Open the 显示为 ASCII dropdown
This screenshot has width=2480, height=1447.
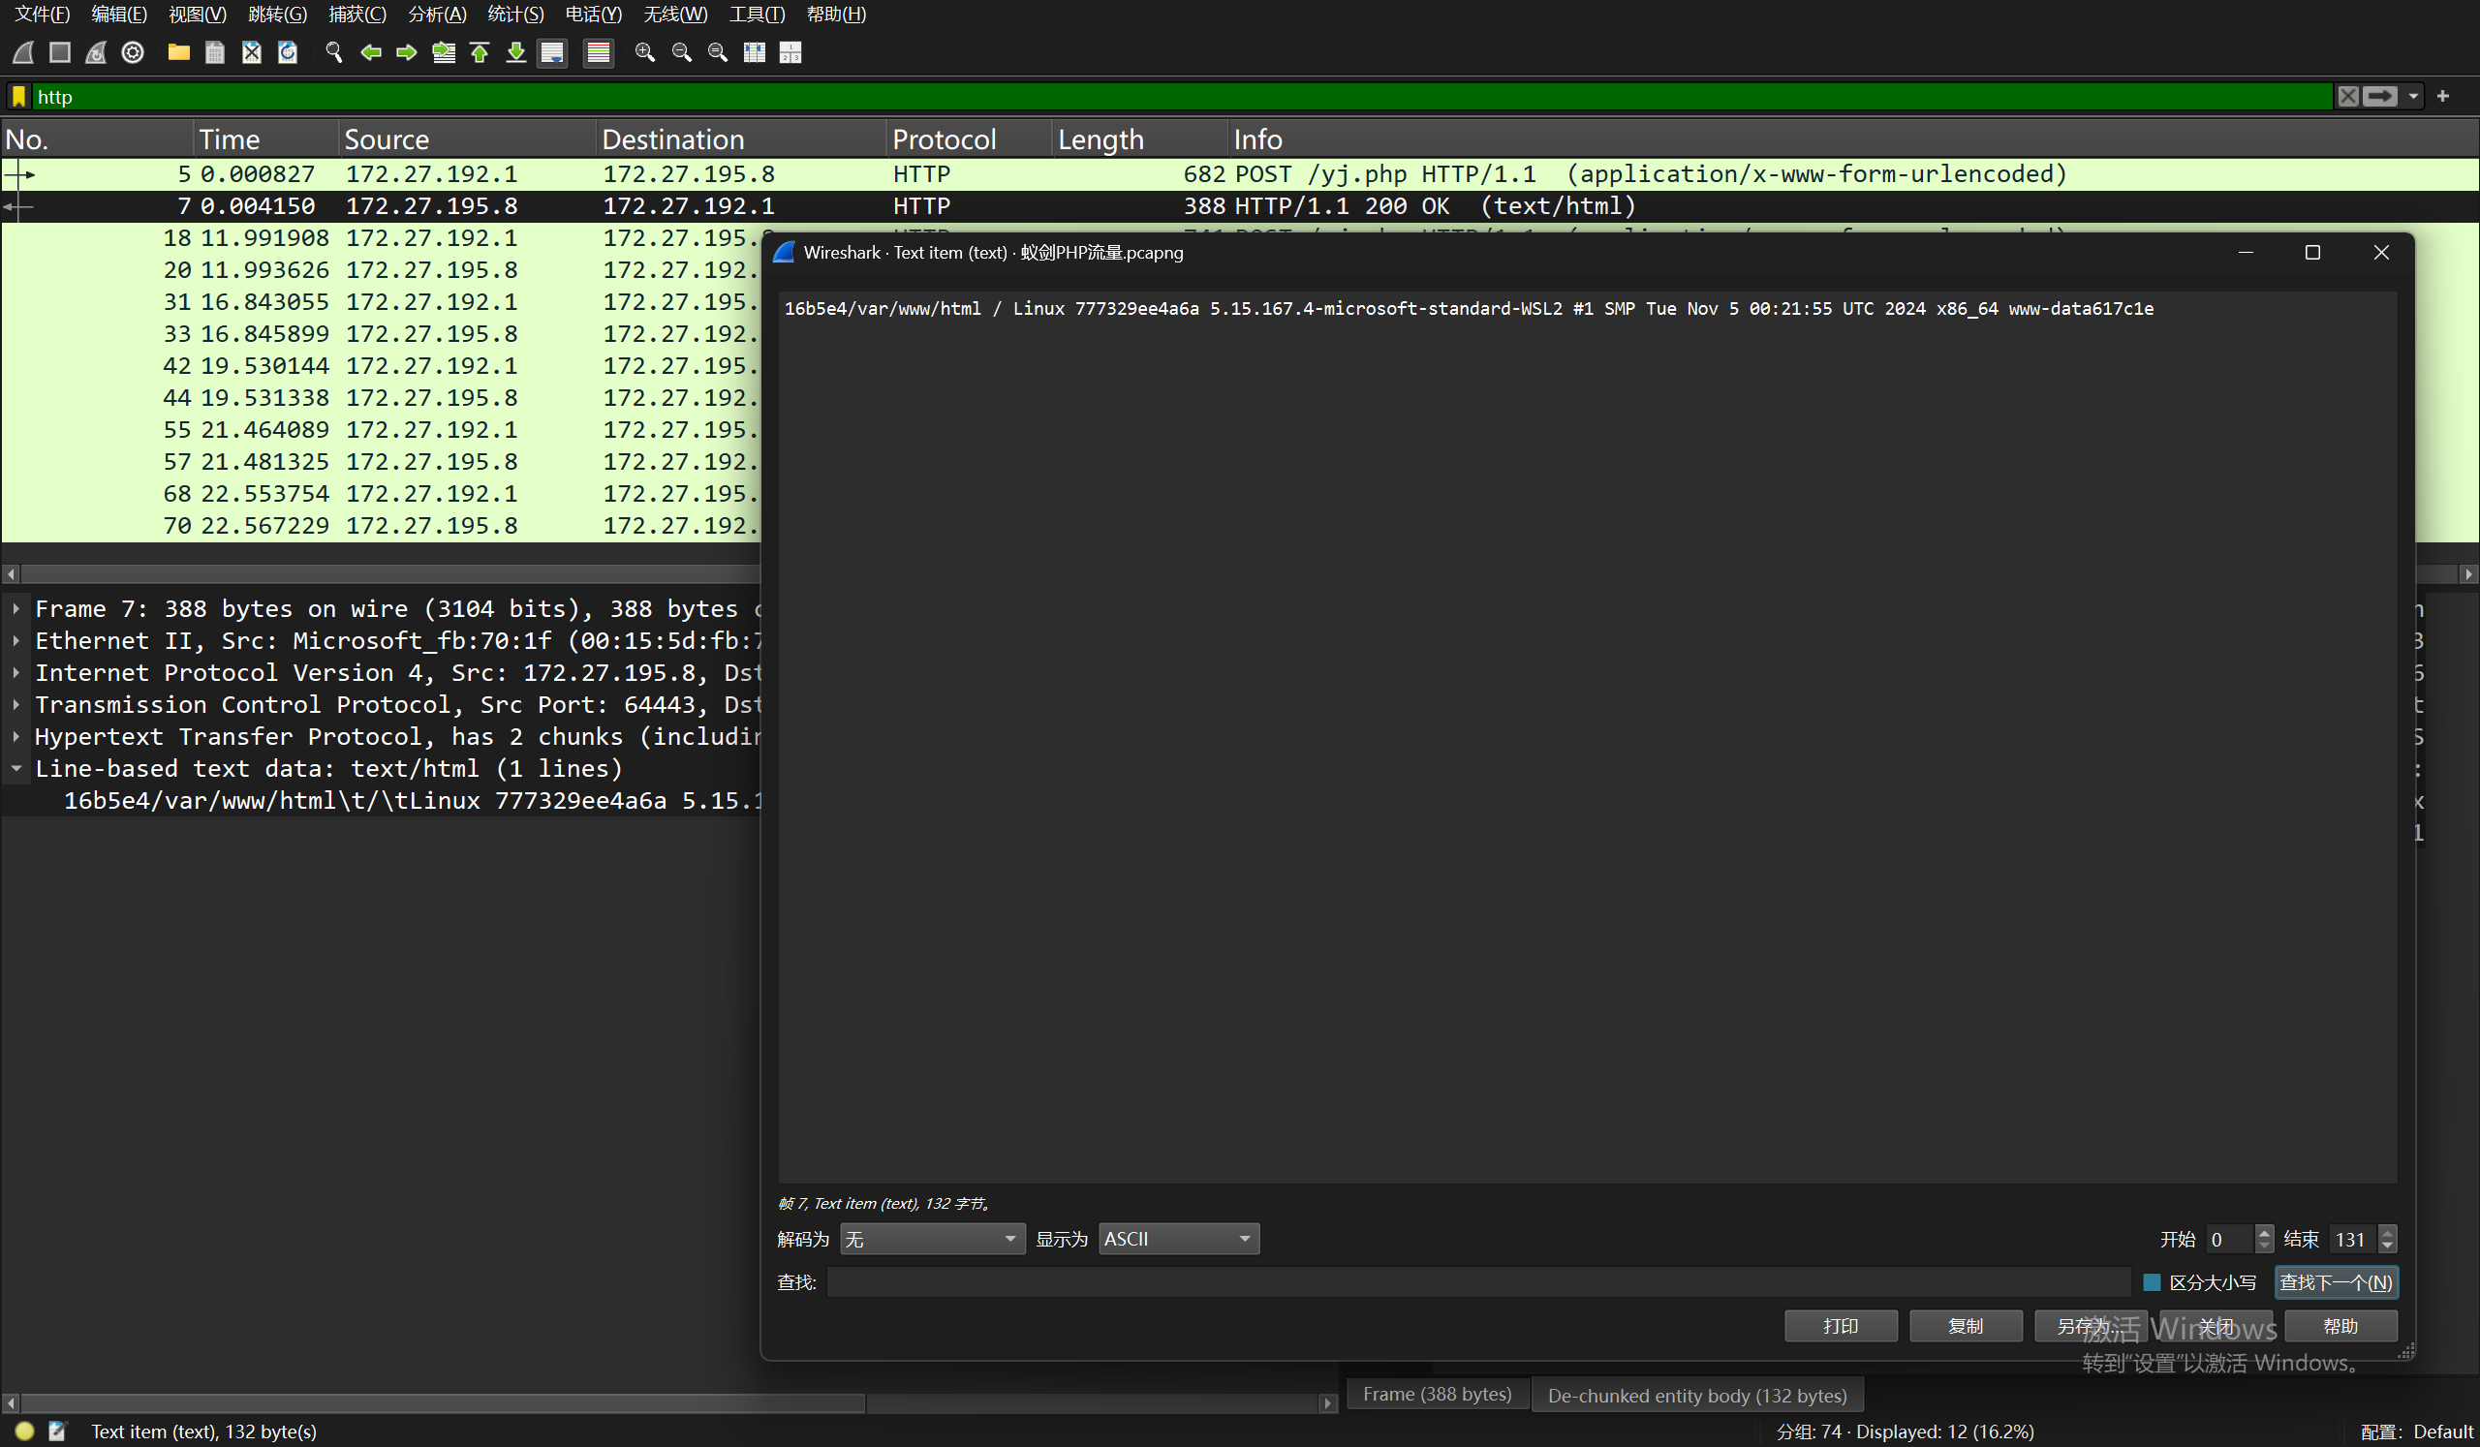point(1178,1240)
